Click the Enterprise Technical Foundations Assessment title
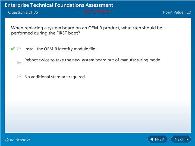Screen dimensions: 195x146 click(59, 5)
